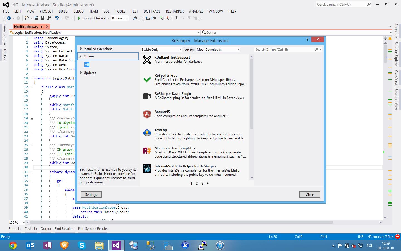Go to page 3 of extensions
The width and height of the screenshot is (401, 251).
click(202, 184)
